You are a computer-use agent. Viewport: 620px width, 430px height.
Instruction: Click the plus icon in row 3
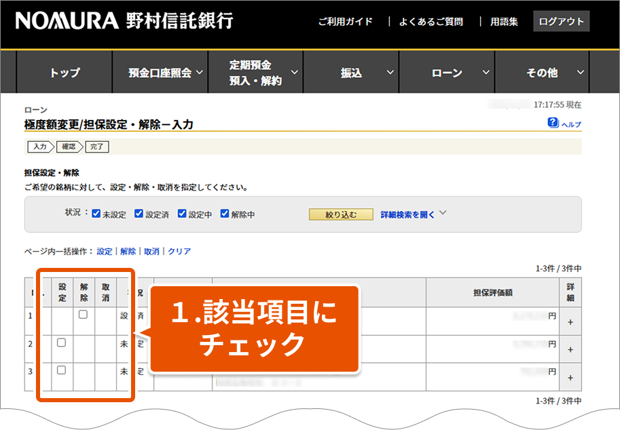[x=570, y=378]
